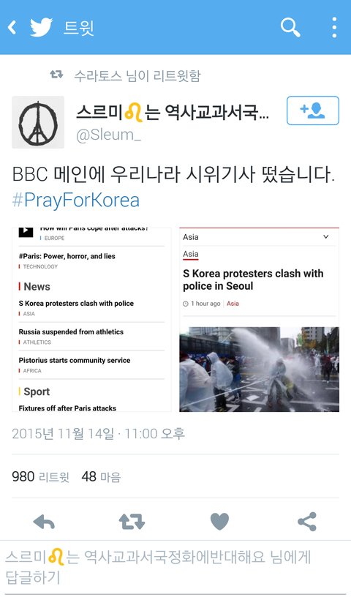
Task: Retweet using the bottom retweet icon
Action: coord(132,522)
